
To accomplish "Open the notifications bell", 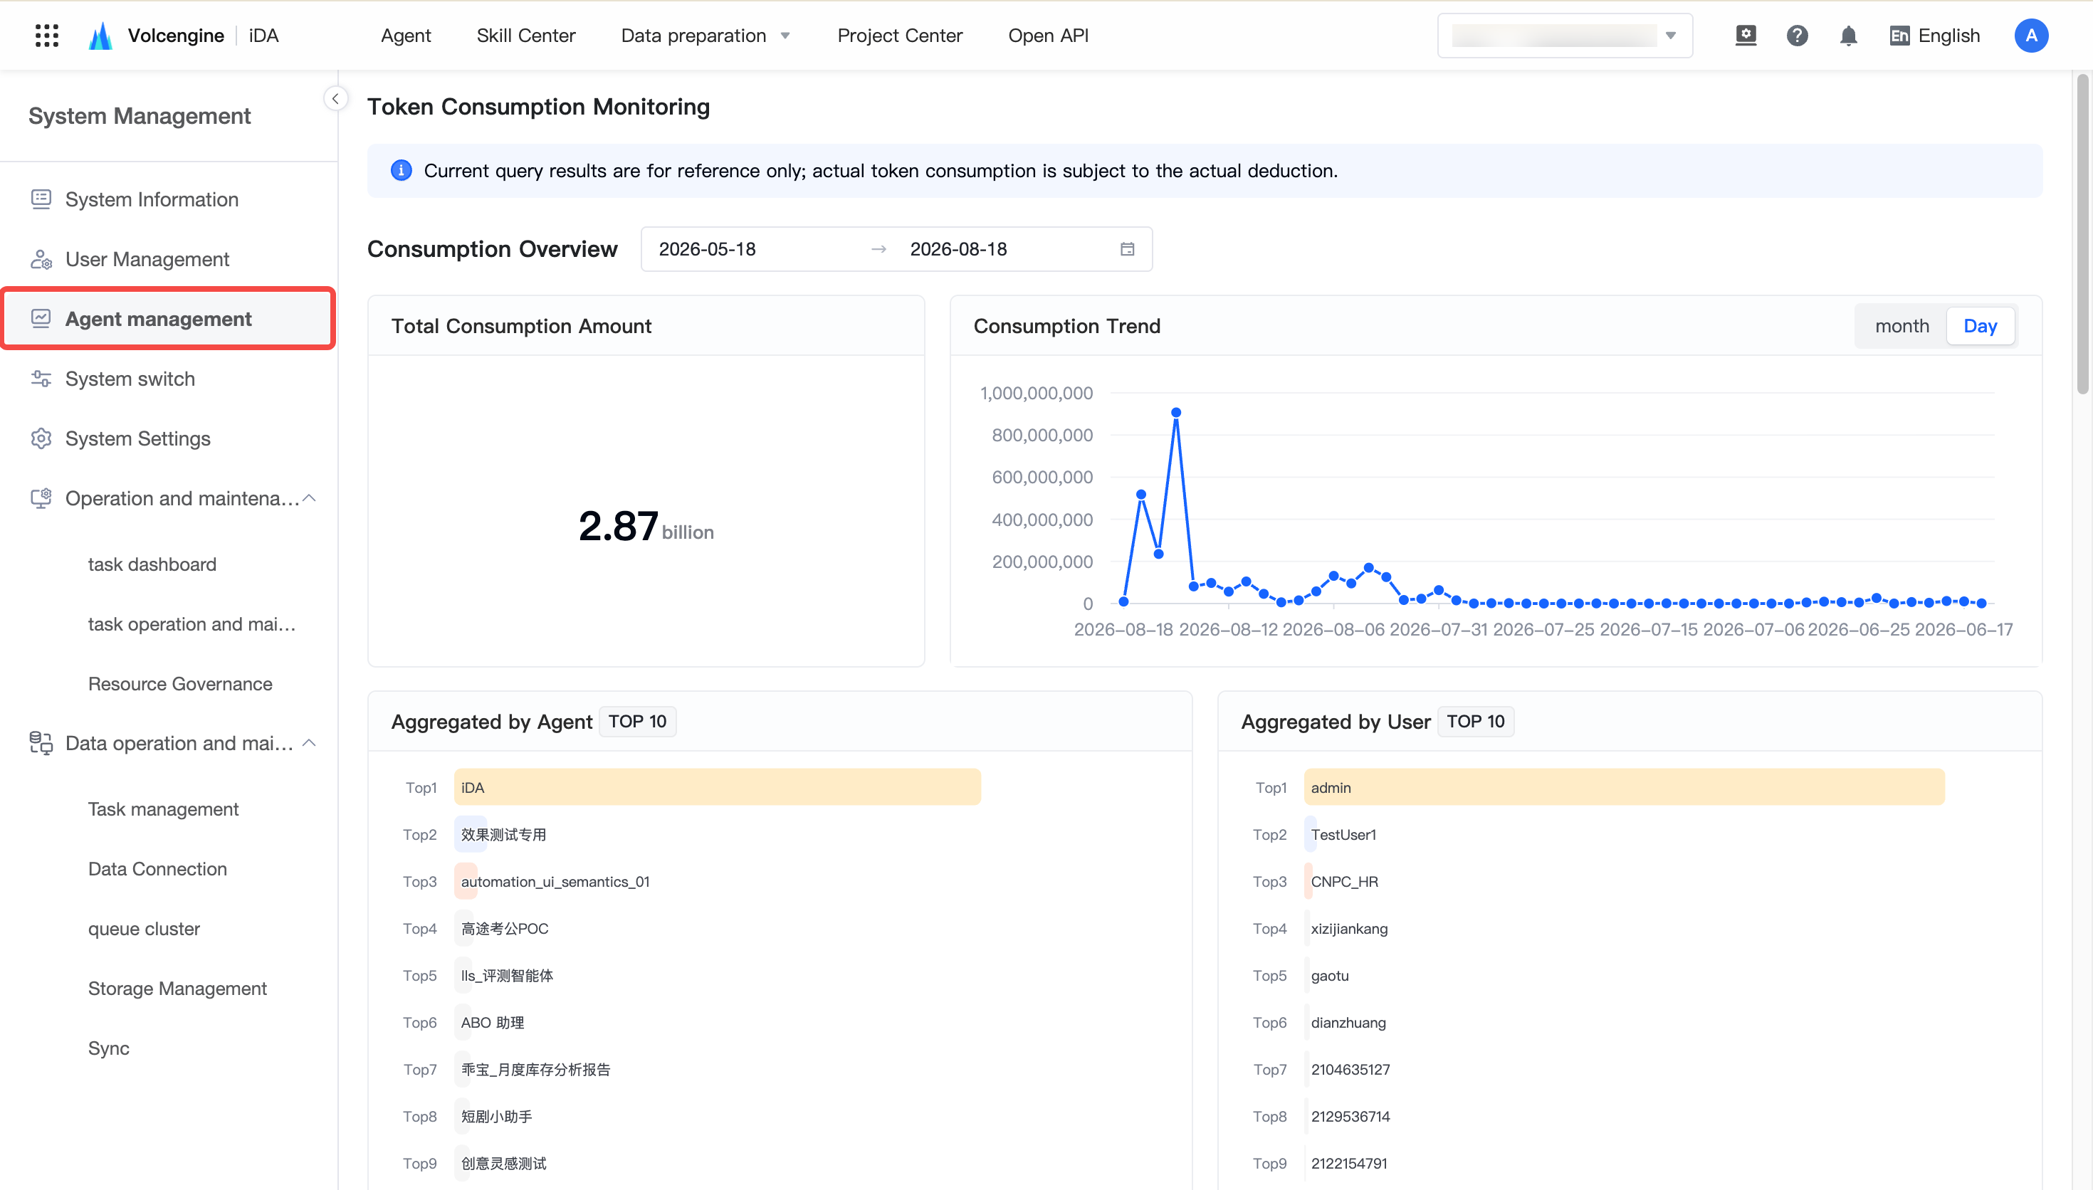I will pos(1849,35).
